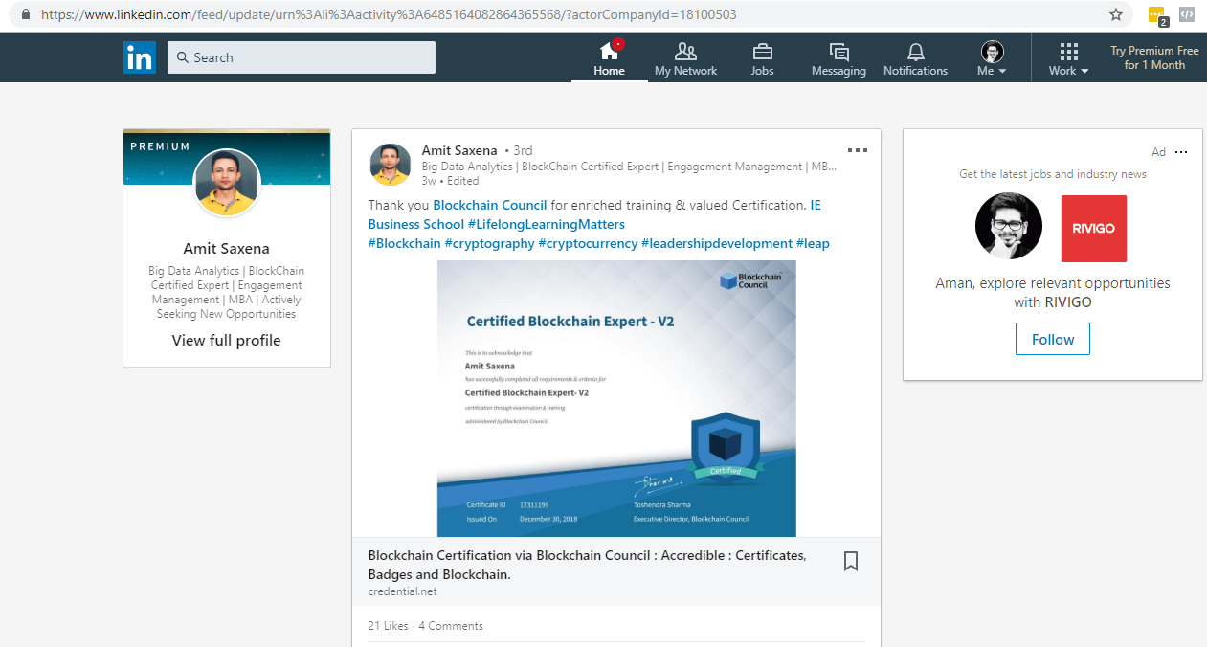
Task: Open the Messaging icon
Action: 838,52
